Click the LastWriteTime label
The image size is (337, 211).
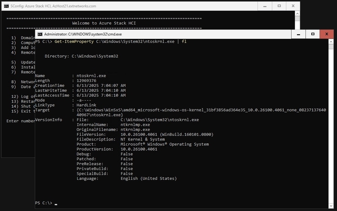coord(51,90)
